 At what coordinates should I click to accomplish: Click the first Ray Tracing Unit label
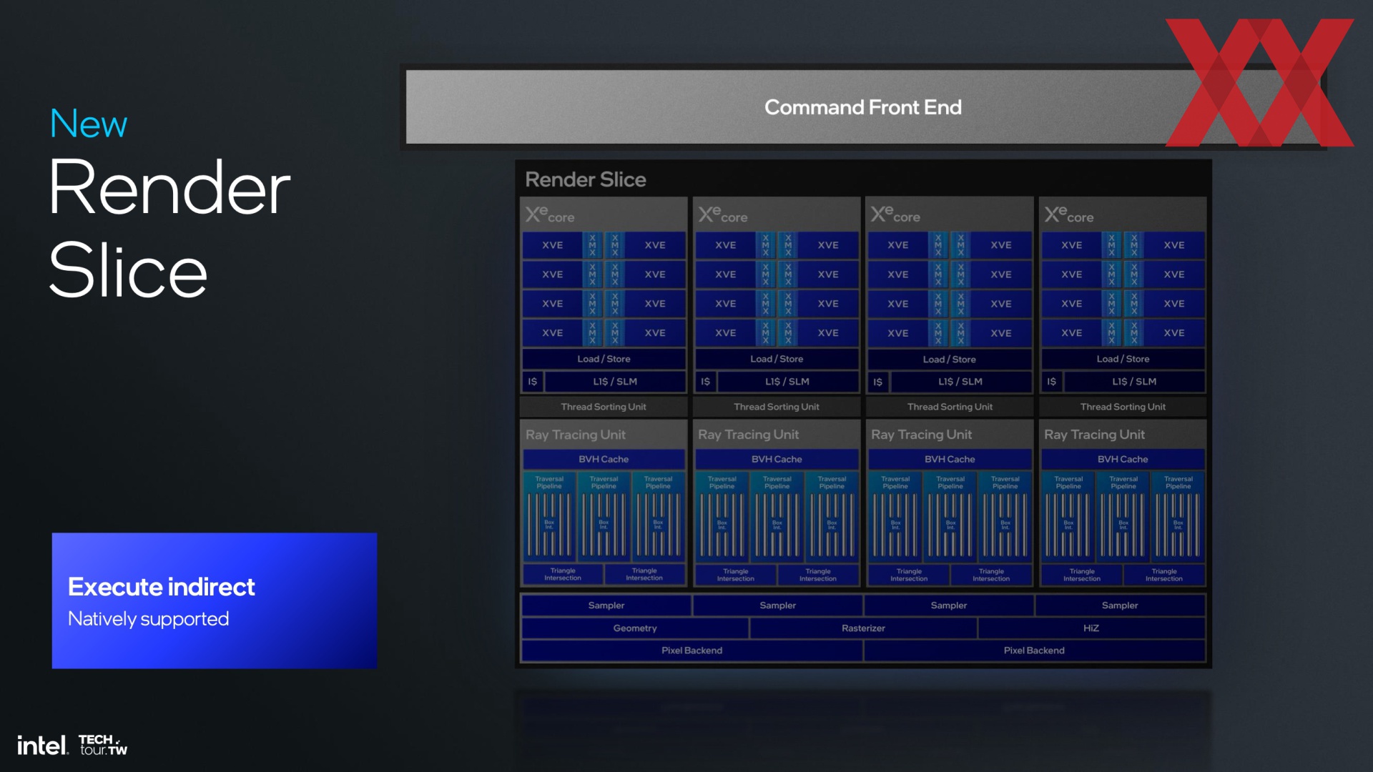click(576, 435)
